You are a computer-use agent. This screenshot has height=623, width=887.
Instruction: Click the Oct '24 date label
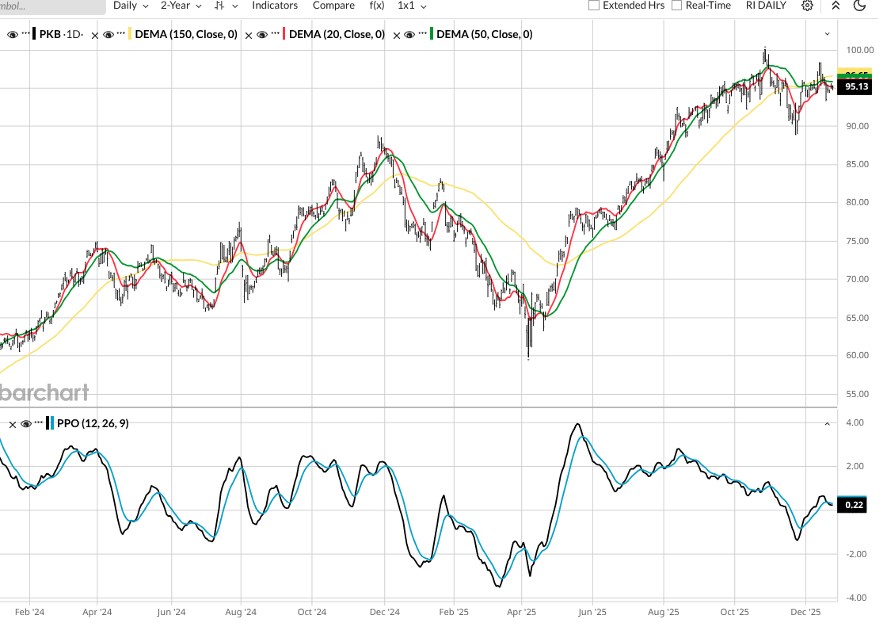(312, 612)
